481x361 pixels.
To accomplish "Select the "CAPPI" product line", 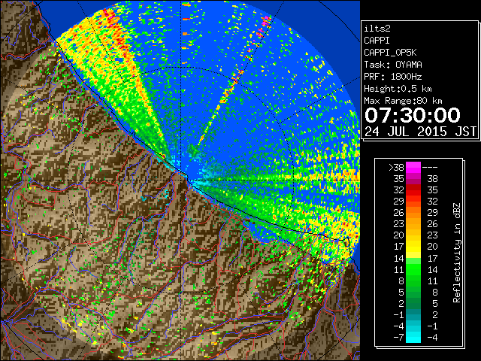I will pos(377,41).
